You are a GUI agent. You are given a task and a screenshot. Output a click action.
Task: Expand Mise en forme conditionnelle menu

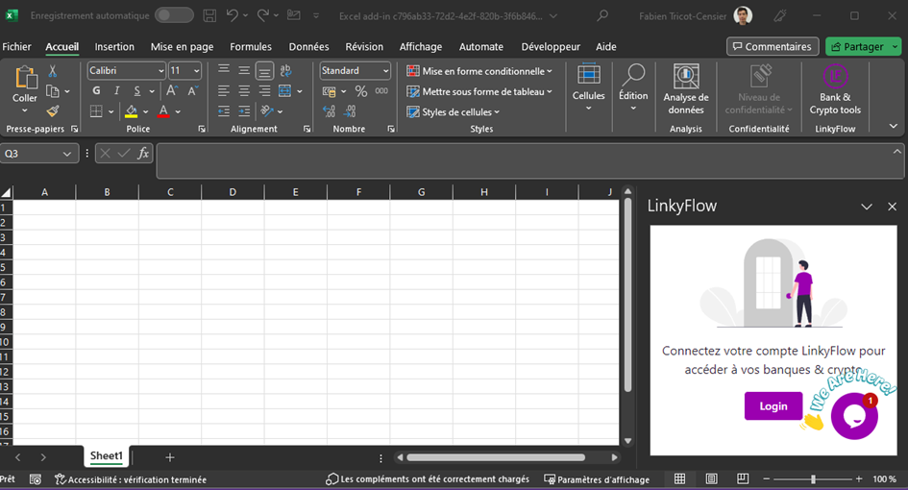[x=479, y=71]
